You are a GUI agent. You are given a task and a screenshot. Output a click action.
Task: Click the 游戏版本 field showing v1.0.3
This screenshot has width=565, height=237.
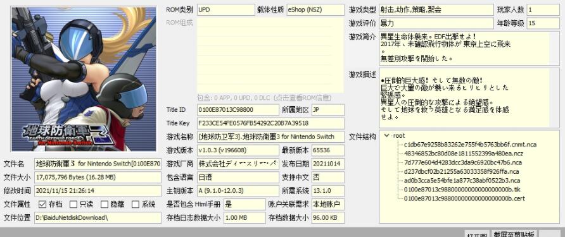238,150
